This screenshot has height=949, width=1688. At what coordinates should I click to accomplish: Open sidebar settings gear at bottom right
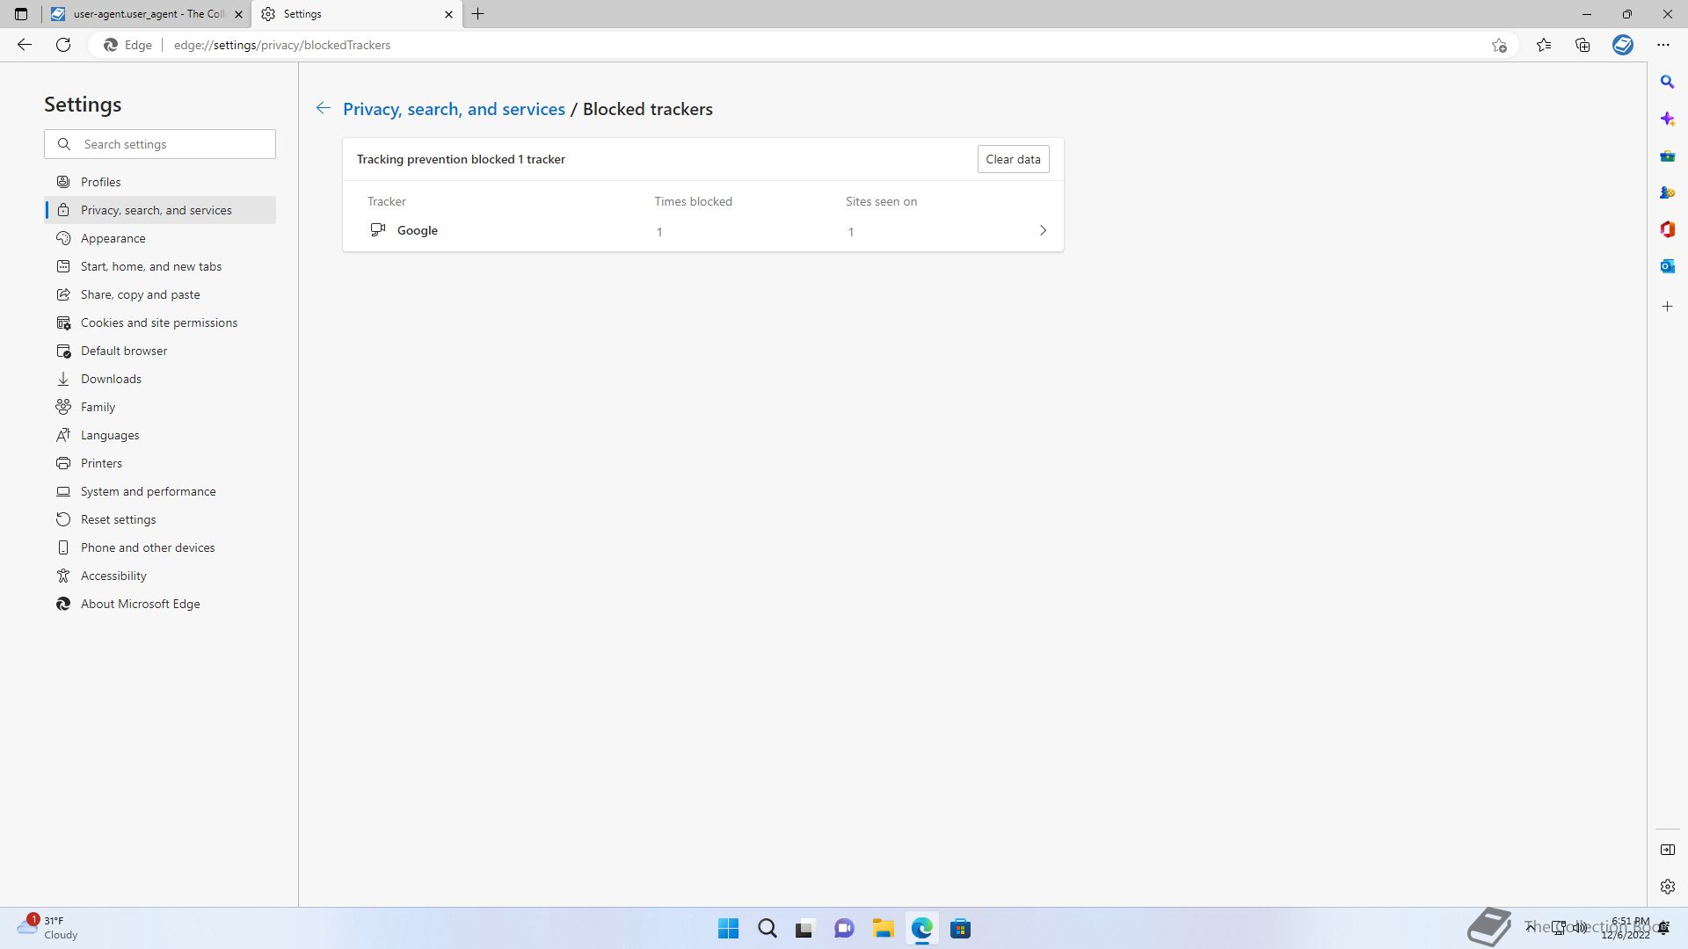(x=1667, y=887)
